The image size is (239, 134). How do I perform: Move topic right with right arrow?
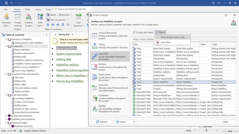58,25
